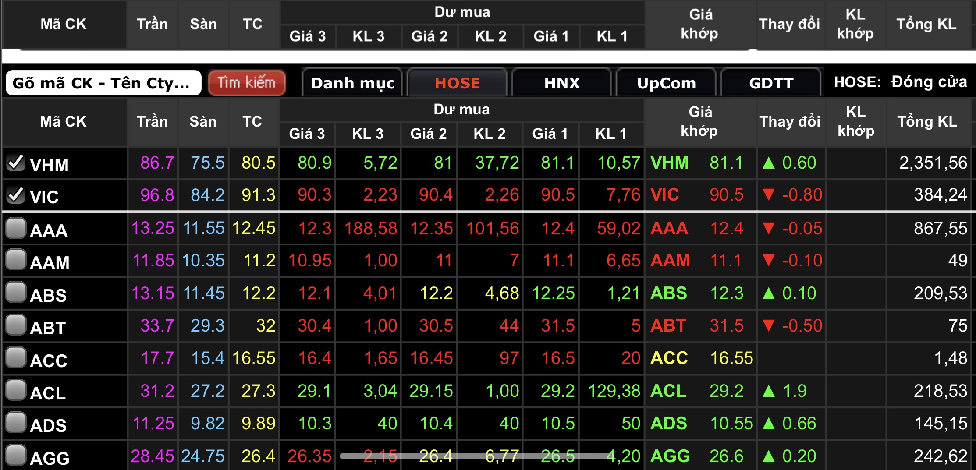The width and height of the screenshot is (976, 470).
Task: Tick the ACL stock checkbox
Action: (x=16, y=390)
